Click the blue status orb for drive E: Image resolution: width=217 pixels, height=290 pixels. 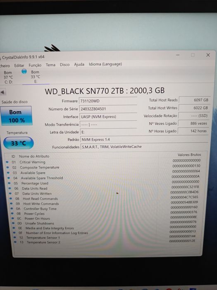click(24, 71)
